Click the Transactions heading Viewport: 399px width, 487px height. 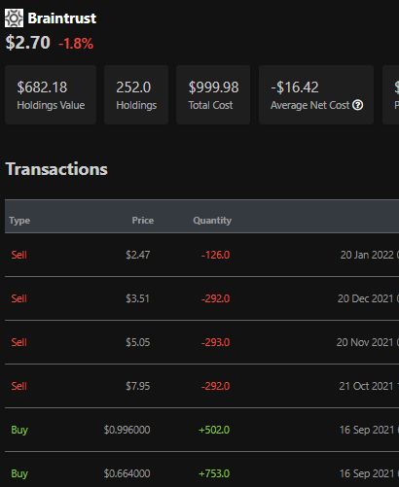tap(56, 169)
